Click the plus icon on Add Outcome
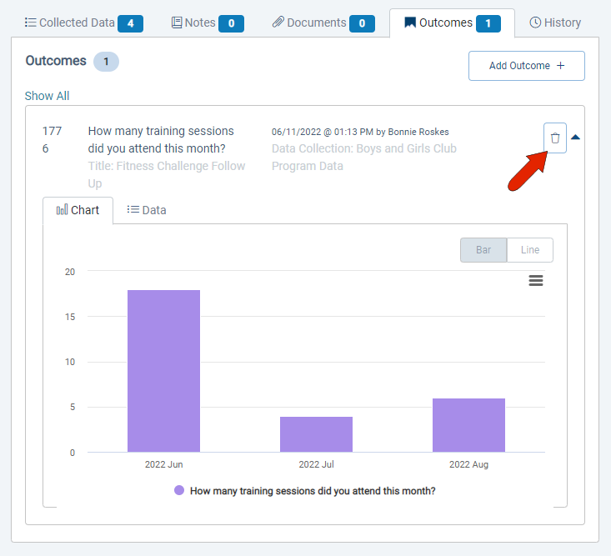The height and width of the screenshot is (556, 611). click(x=560, y=66)
